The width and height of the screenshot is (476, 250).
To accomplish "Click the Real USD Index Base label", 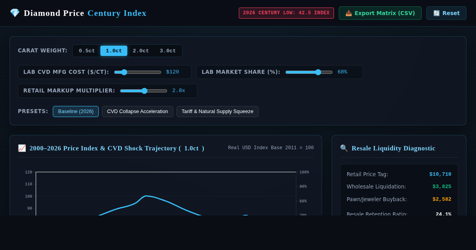I will [271, 148].
